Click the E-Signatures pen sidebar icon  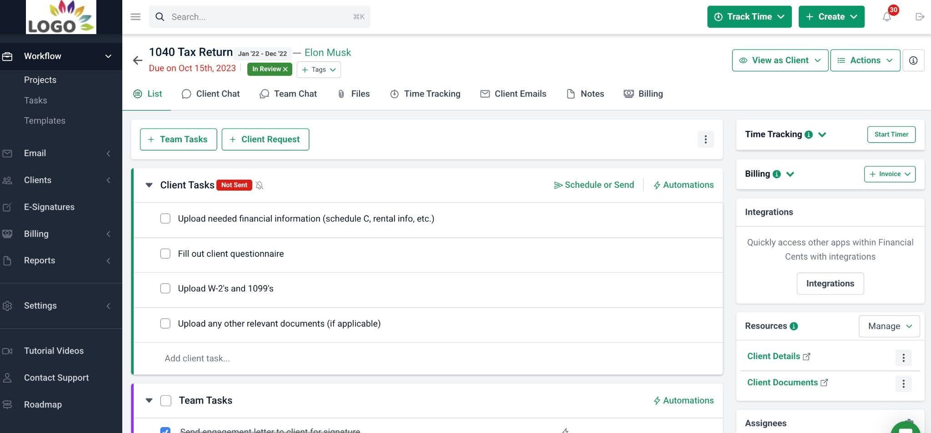click(x=7, y=207)
